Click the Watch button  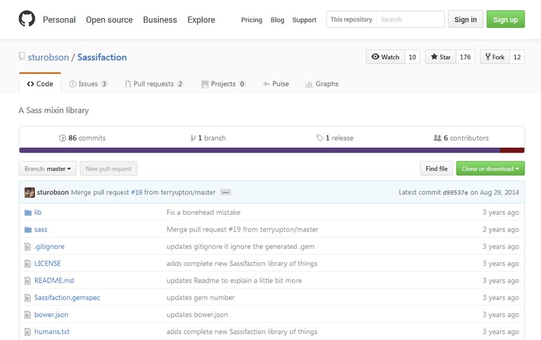386,57
